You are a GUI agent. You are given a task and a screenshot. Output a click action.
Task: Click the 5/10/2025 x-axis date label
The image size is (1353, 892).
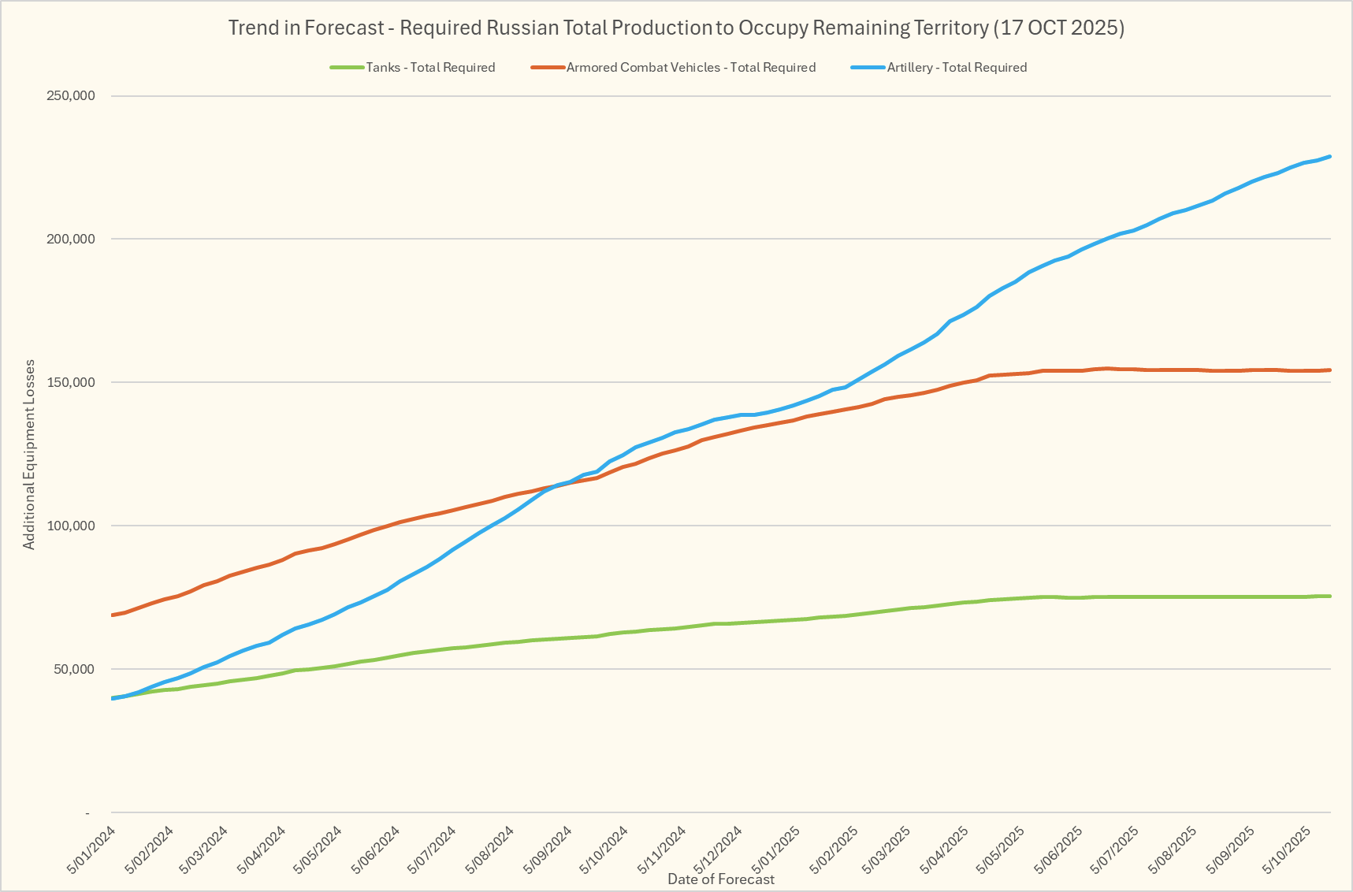tap(1287, 849)
